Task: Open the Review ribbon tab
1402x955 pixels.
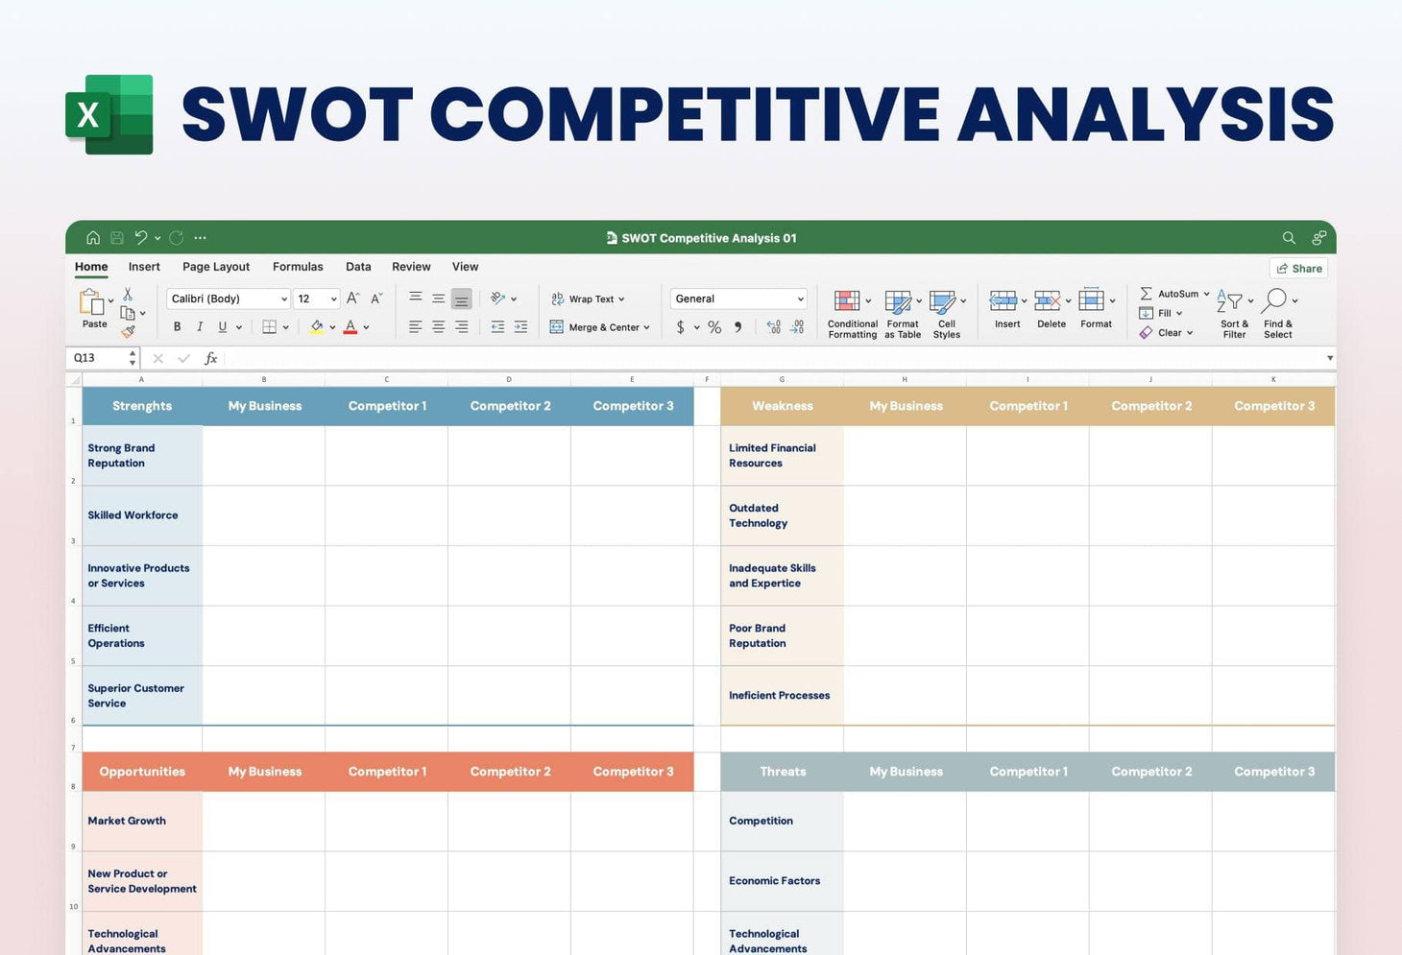Action: coord(411,266)
